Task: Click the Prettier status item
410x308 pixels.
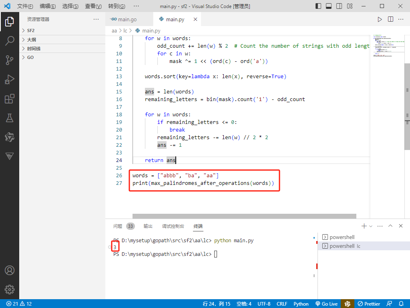Action: tap(369, 304)
